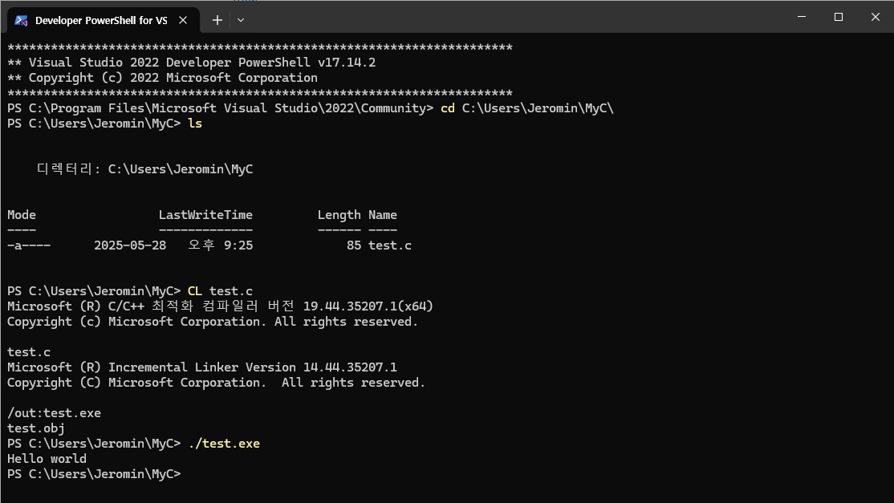Click the 'CL test.c' command text
Screen dimensions: 894x503
point(220,291)
